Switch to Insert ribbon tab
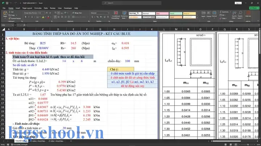 pos(18,8)
